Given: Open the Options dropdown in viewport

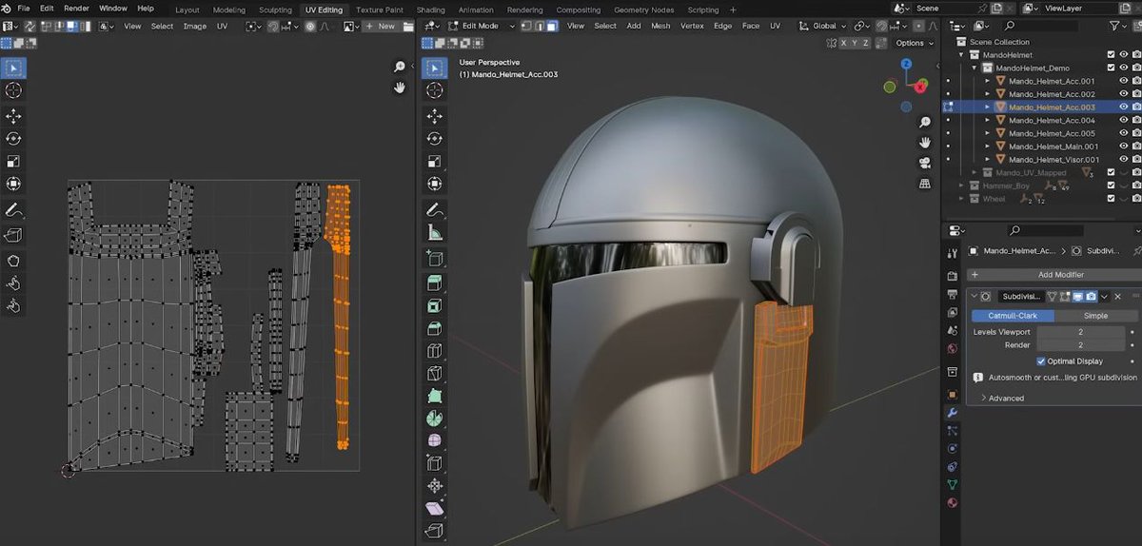Looking at the screenshot, I should click(914, 43).
